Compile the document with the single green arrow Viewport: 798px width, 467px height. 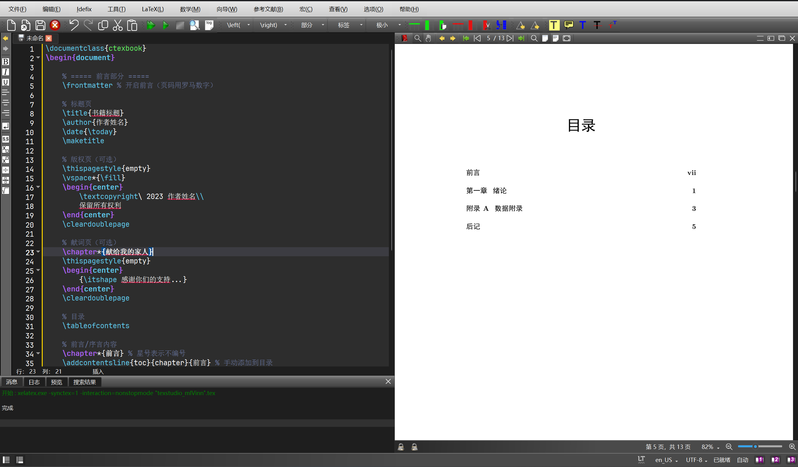point(166,25)
